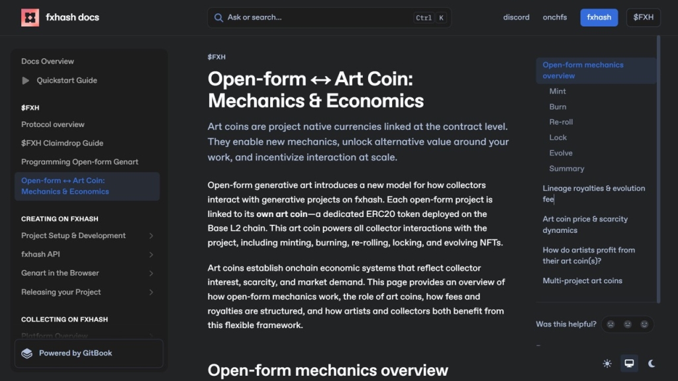Click the fxhash logo icon
Image resolution: width=678 pixels, height=381 pixels.
[30, 17]
